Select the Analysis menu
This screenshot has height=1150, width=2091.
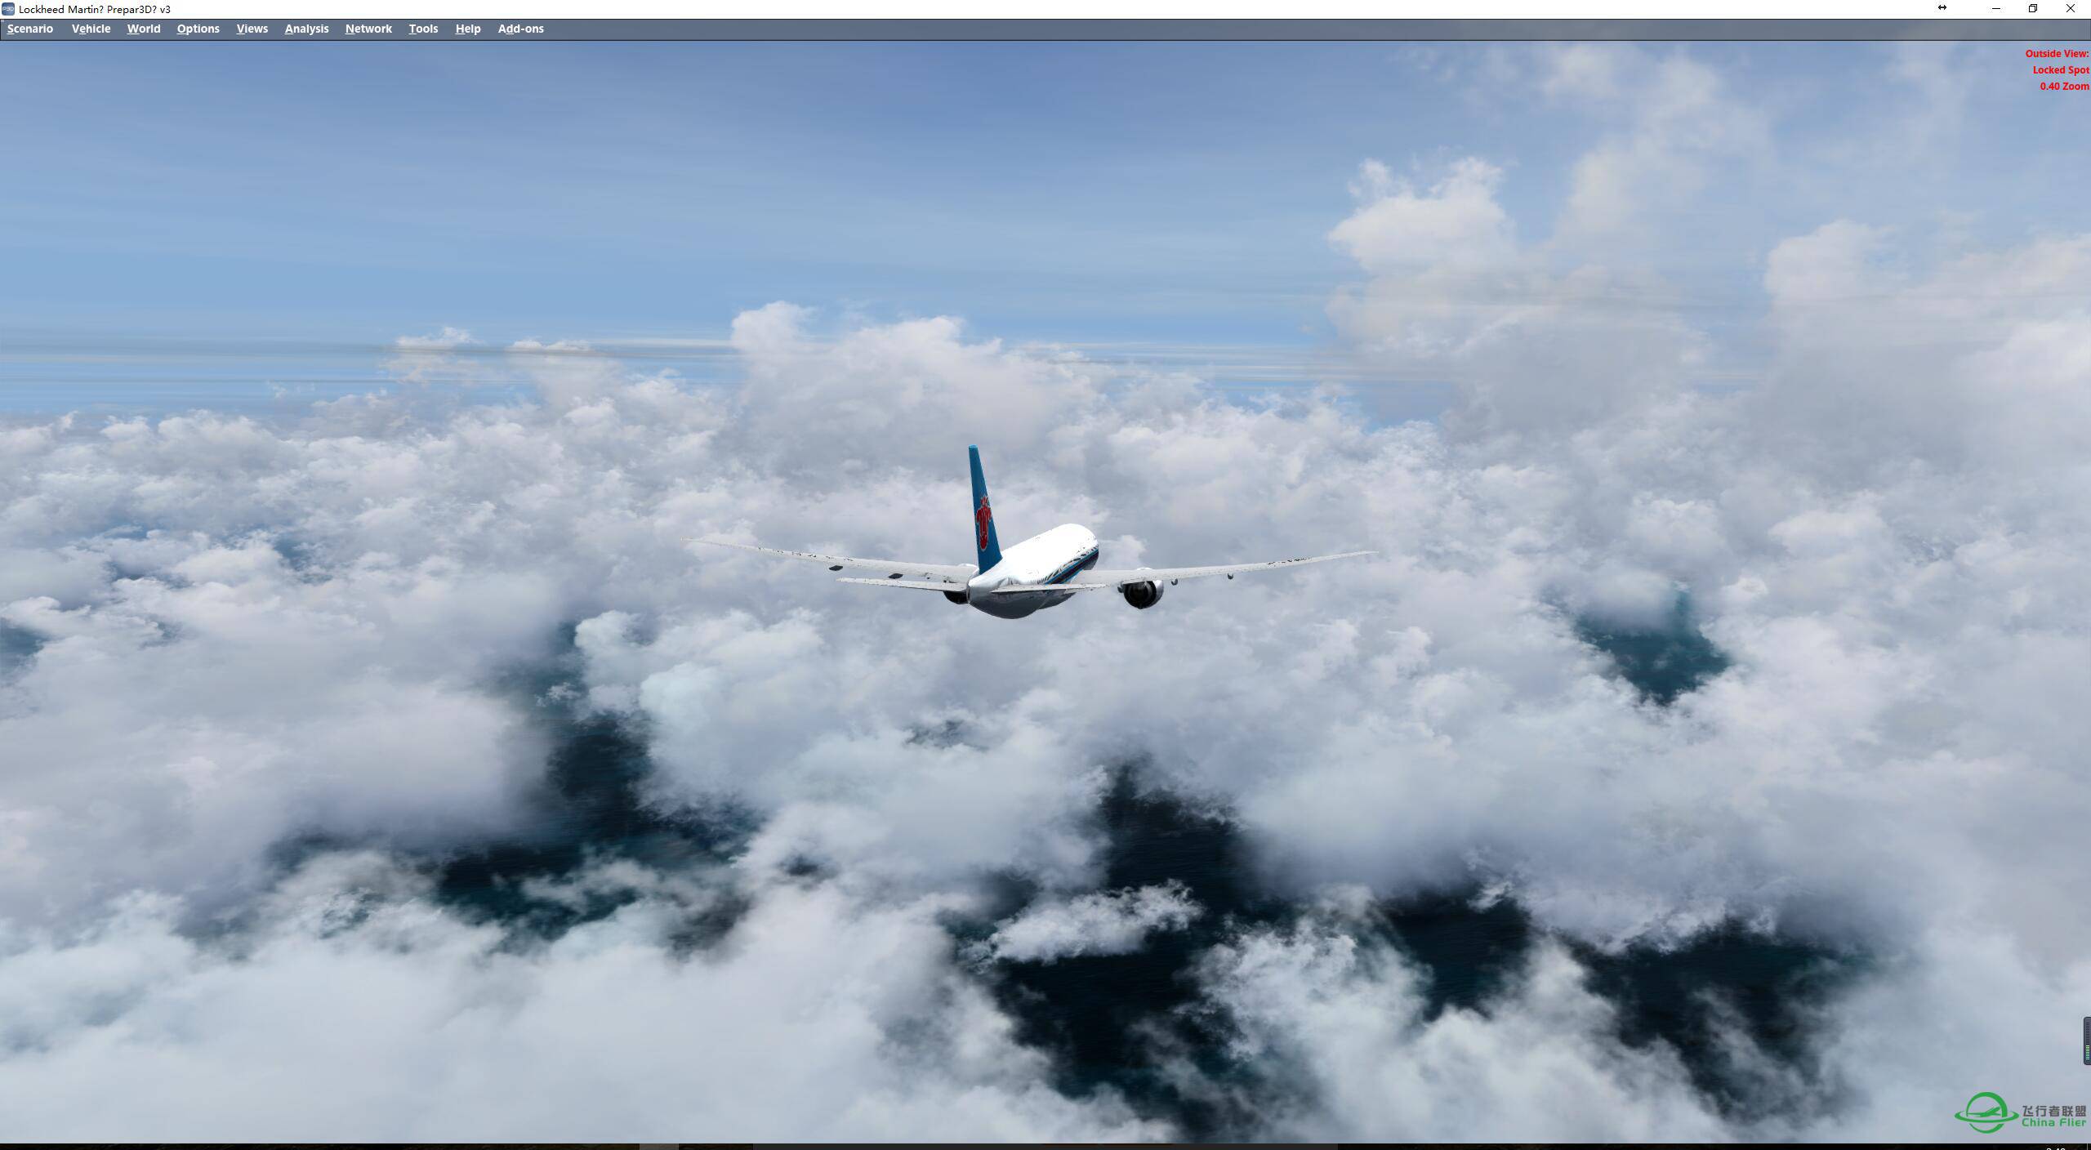tap(305, 29)
